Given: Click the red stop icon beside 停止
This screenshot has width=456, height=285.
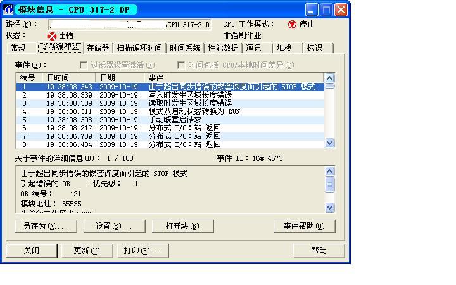Looking at the screenshot, I should pos(292,25).
